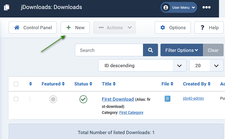
Task: Sort the table by Status
Action: (83, 84)
